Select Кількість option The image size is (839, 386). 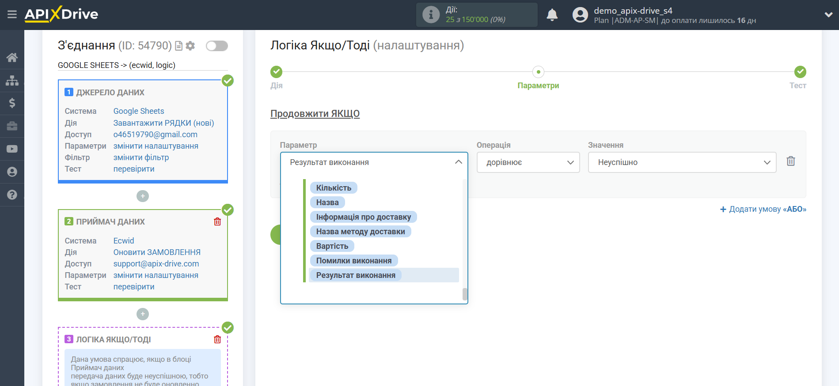pos(334,188)
